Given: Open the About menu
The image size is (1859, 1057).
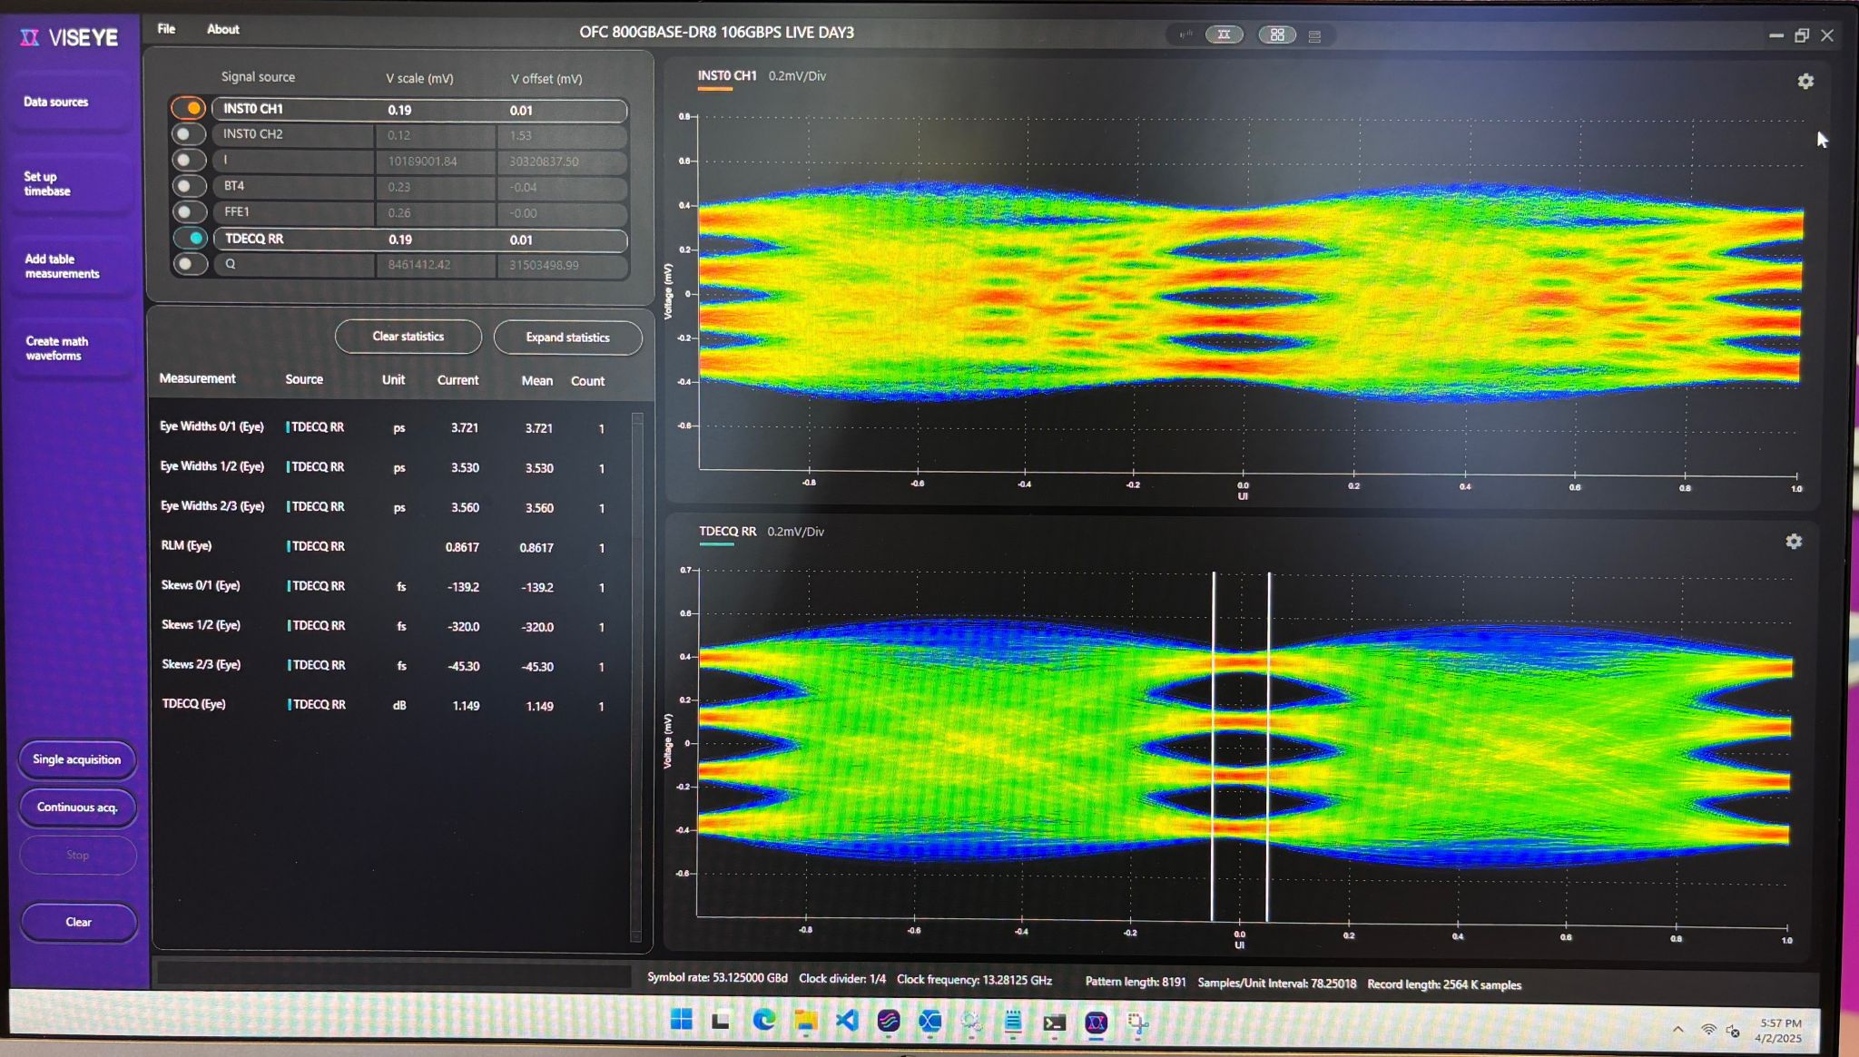Looking at the screenshot, I should [222, 29].
